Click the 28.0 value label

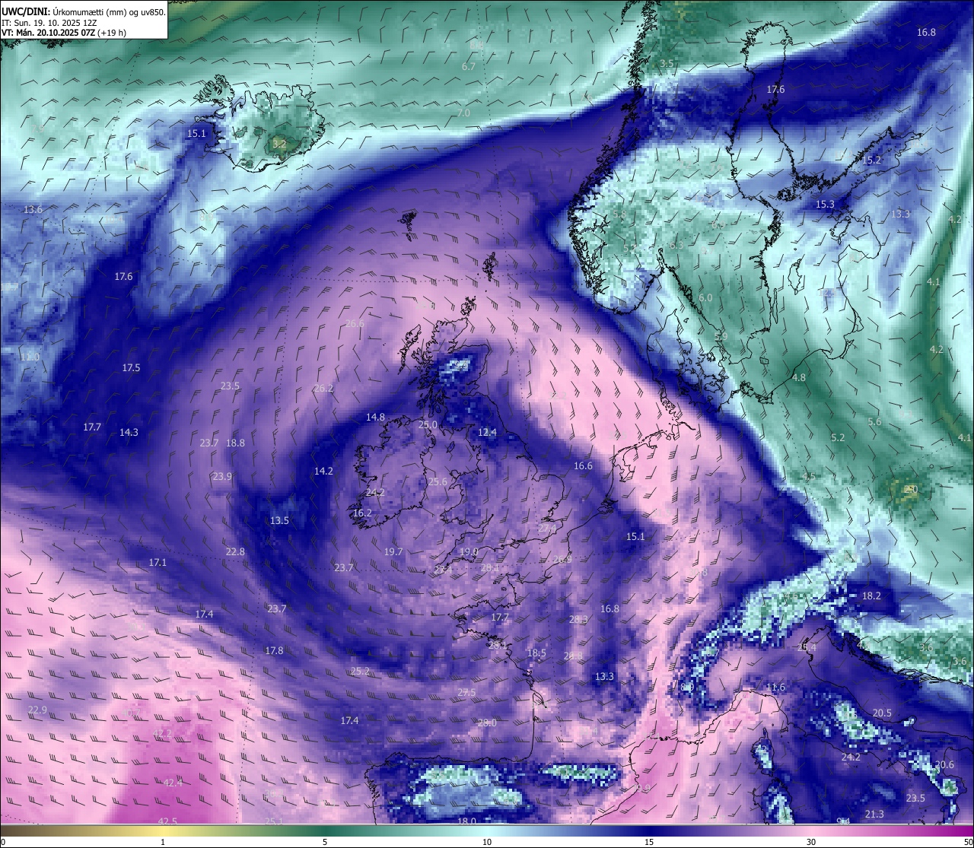click(x=487, y=723)
